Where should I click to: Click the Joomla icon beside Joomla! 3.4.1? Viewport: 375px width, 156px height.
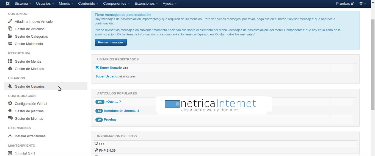point(10,153)
